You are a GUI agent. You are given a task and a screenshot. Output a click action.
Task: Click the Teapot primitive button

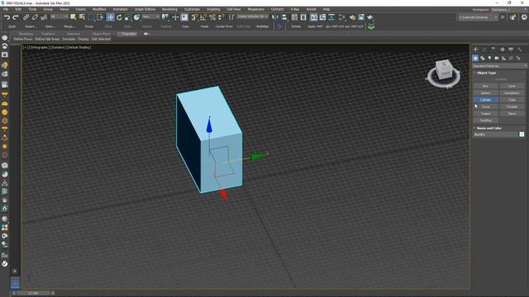(x=485, y=114)
